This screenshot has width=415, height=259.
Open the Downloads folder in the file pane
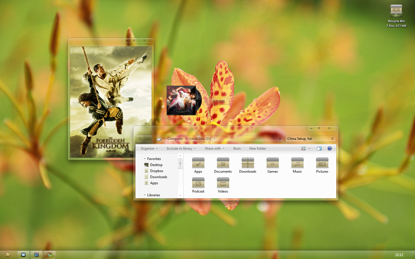coord(248,165)
